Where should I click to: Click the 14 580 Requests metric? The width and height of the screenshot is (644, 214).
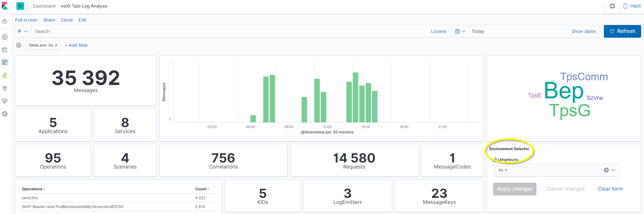tap(354, 161)
